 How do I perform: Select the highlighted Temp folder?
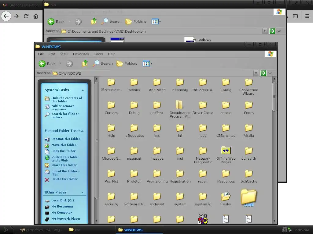click(249, 197)
